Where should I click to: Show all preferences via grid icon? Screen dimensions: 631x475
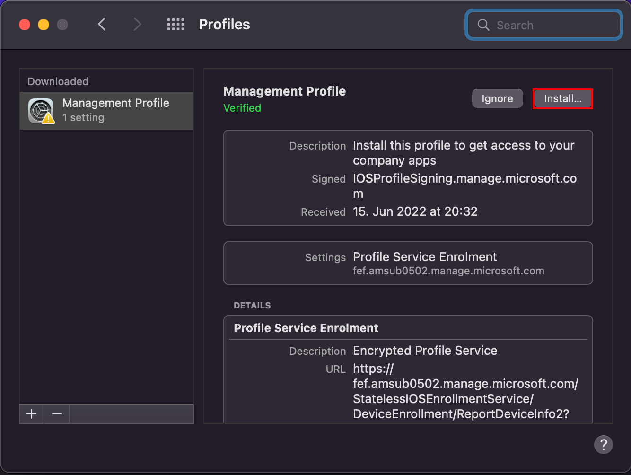175,25
